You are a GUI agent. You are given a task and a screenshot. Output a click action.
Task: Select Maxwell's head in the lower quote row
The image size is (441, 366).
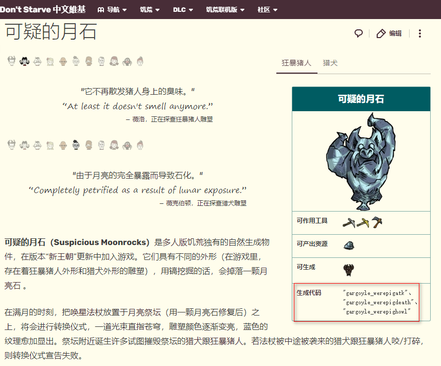pyautogui.click(x=101, y=145)
